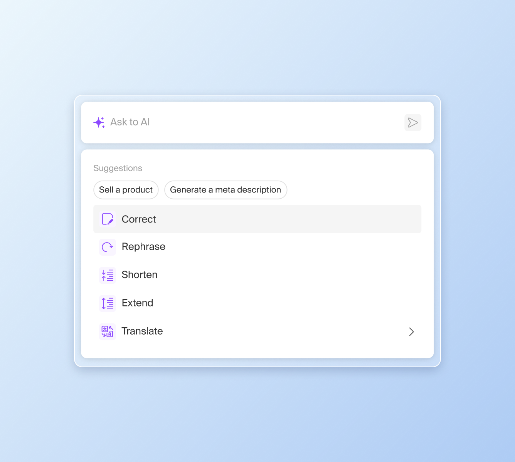Image resolution: width=515 pixels, height=462 pixels.
Task: Click the "Sell a product" suggestion chip
Action: [126, 190]
